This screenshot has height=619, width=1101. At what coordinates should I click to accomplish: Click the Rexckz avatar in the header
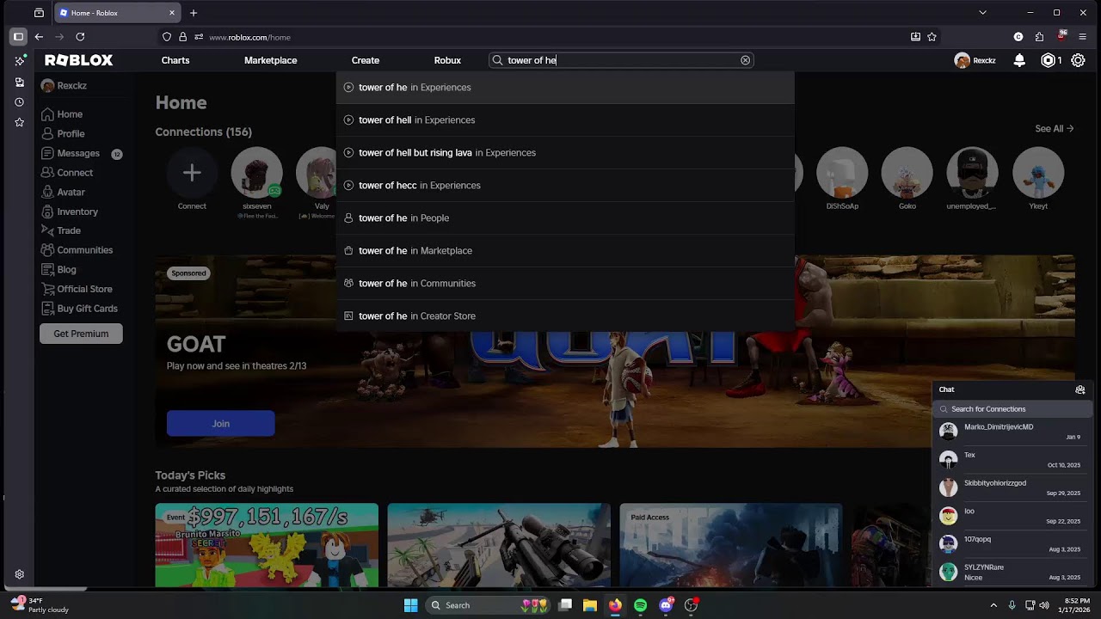(963, 60)
